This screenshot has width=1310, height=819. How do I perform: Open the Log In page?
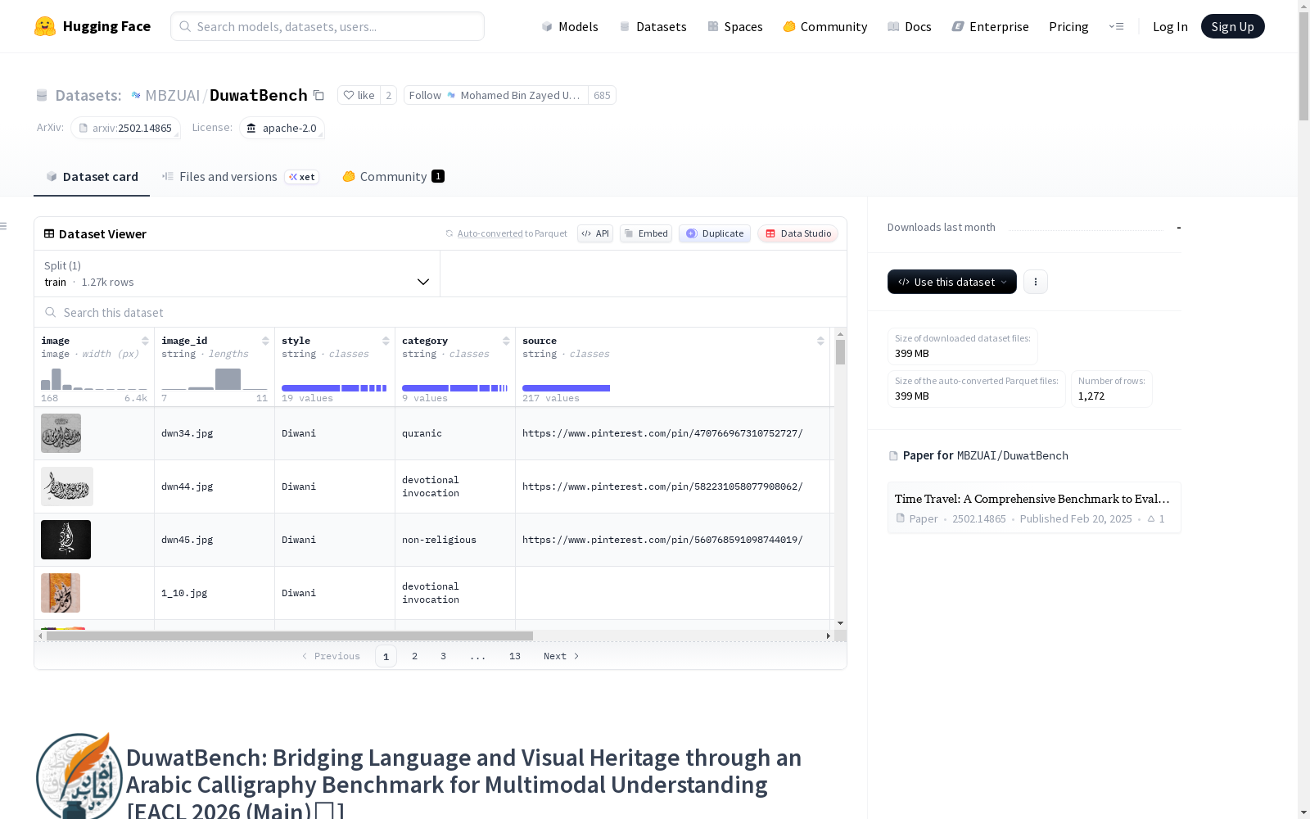coord(1170,26)
